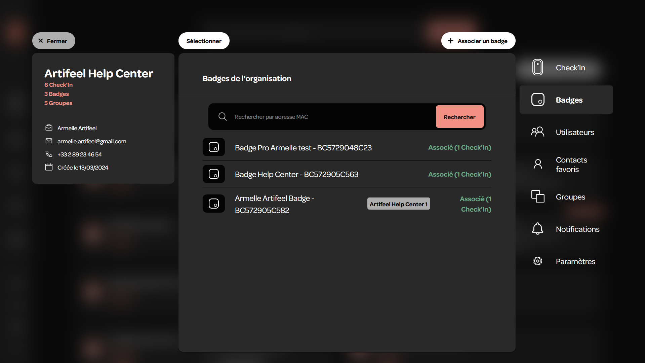Click the magnifier icon in search bar
645x363 pixels.
click(x=223, y=116)
